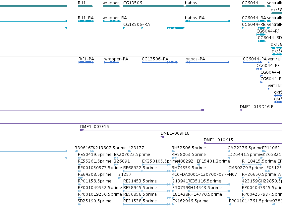Screen dimensions: 282x206
Task: Select the RE56858.5prime EST
Action: [x=147, y=198]
